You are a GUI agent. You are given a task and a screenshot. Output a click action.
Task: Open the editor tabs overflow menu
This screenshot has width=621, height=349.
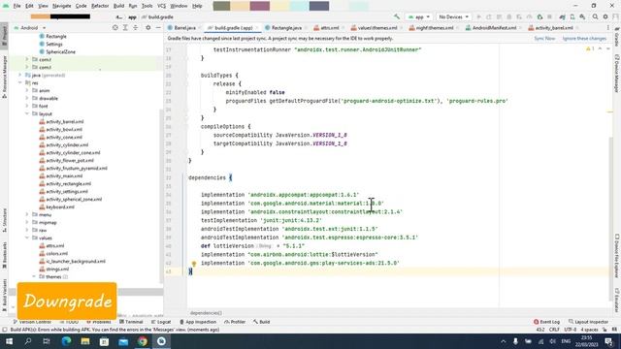click(608, 28)
